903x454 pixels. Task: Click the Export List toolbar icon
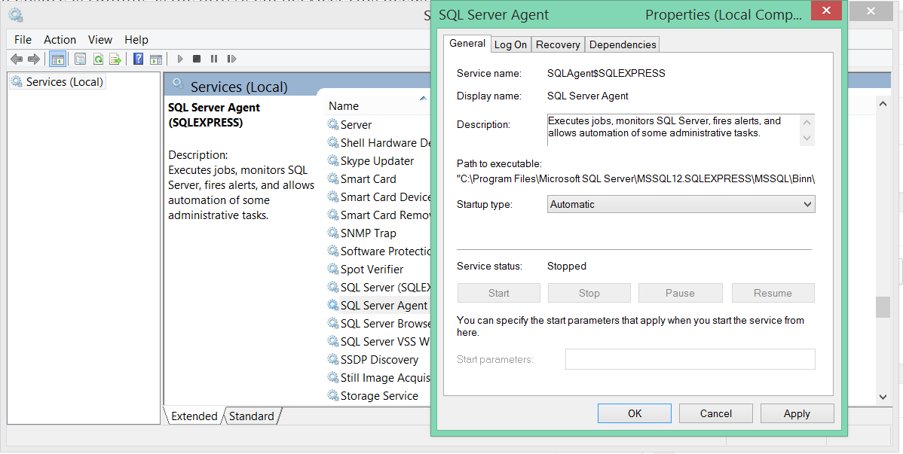116,59
